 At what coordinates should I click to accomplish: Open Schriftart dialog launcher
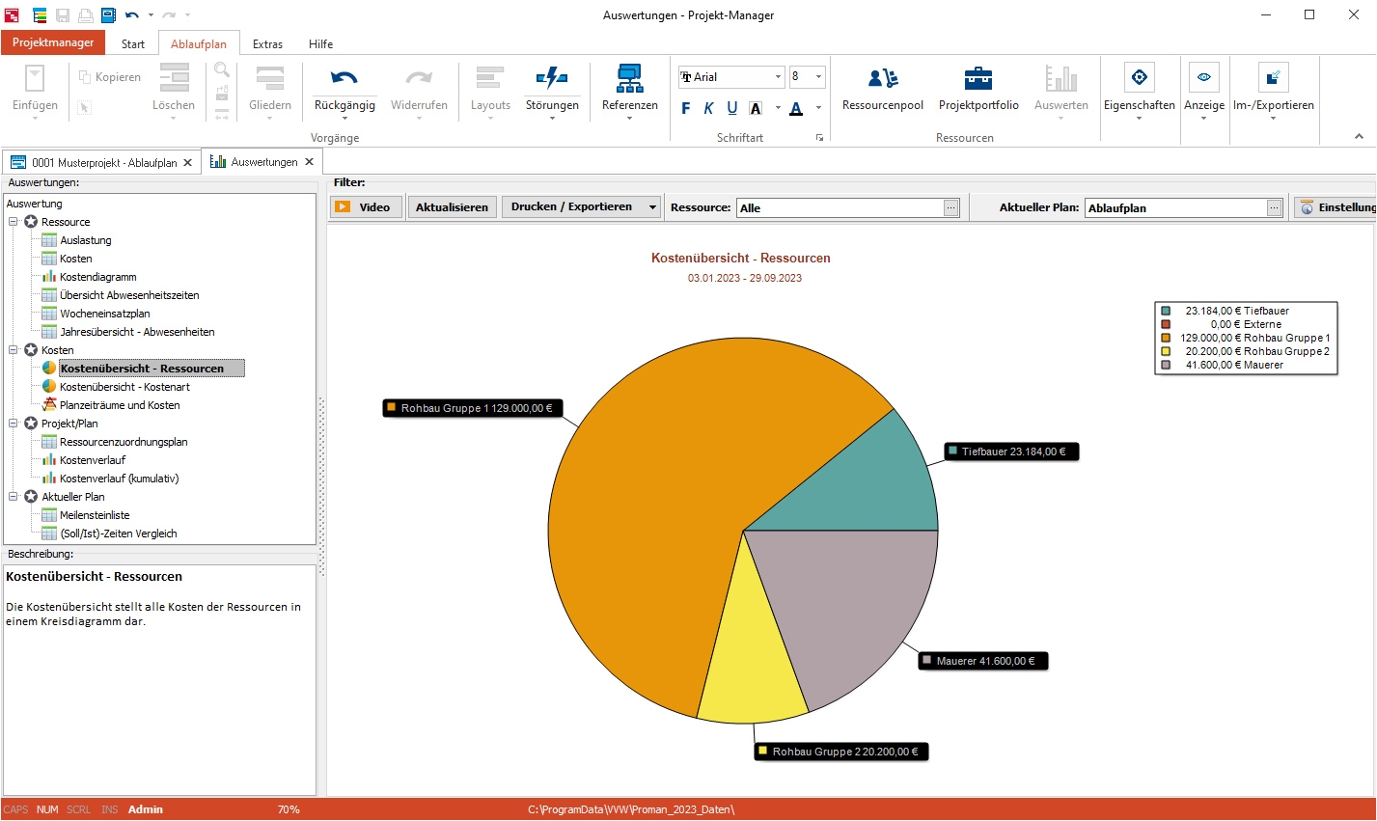click(819, 138)
